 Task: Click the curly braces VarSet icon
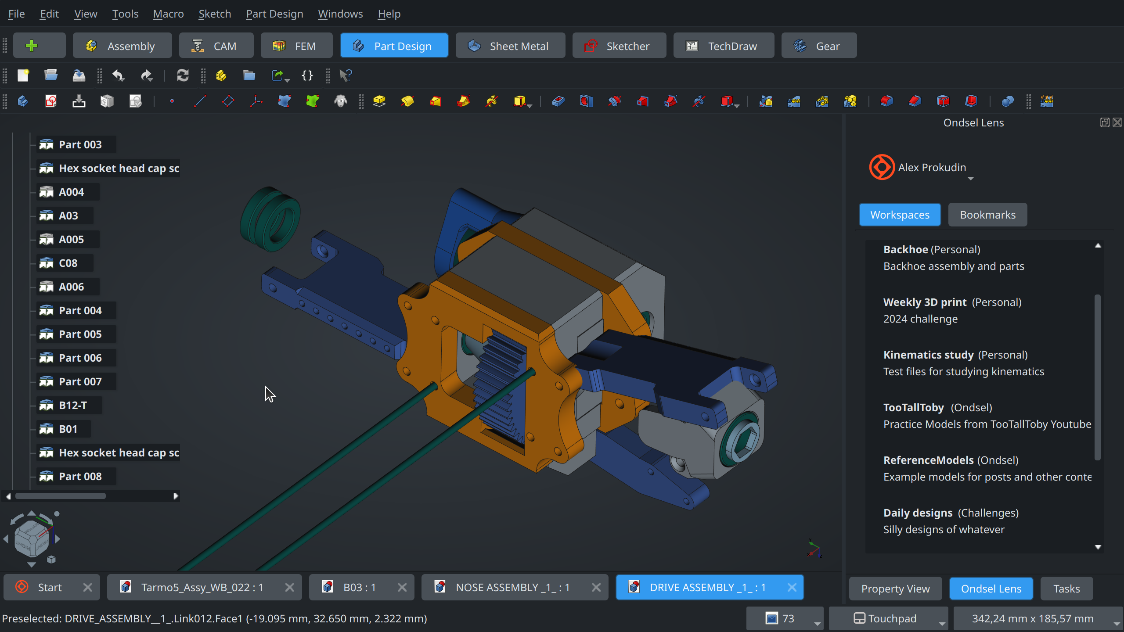(307, 75)
